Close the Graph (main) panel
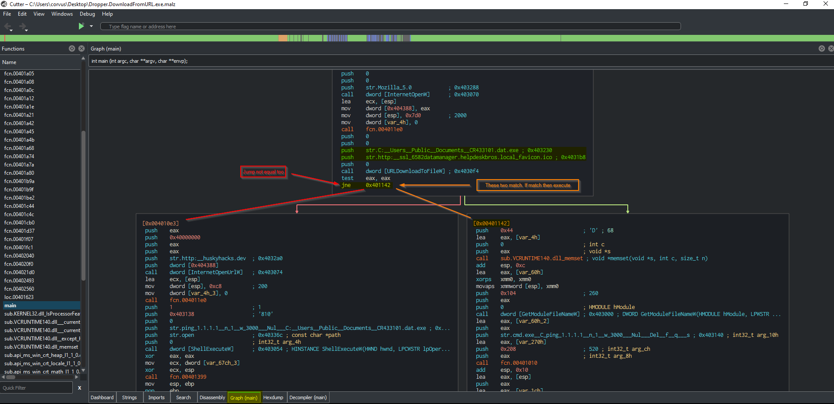The image size is (834, 404). pos(831,48)
